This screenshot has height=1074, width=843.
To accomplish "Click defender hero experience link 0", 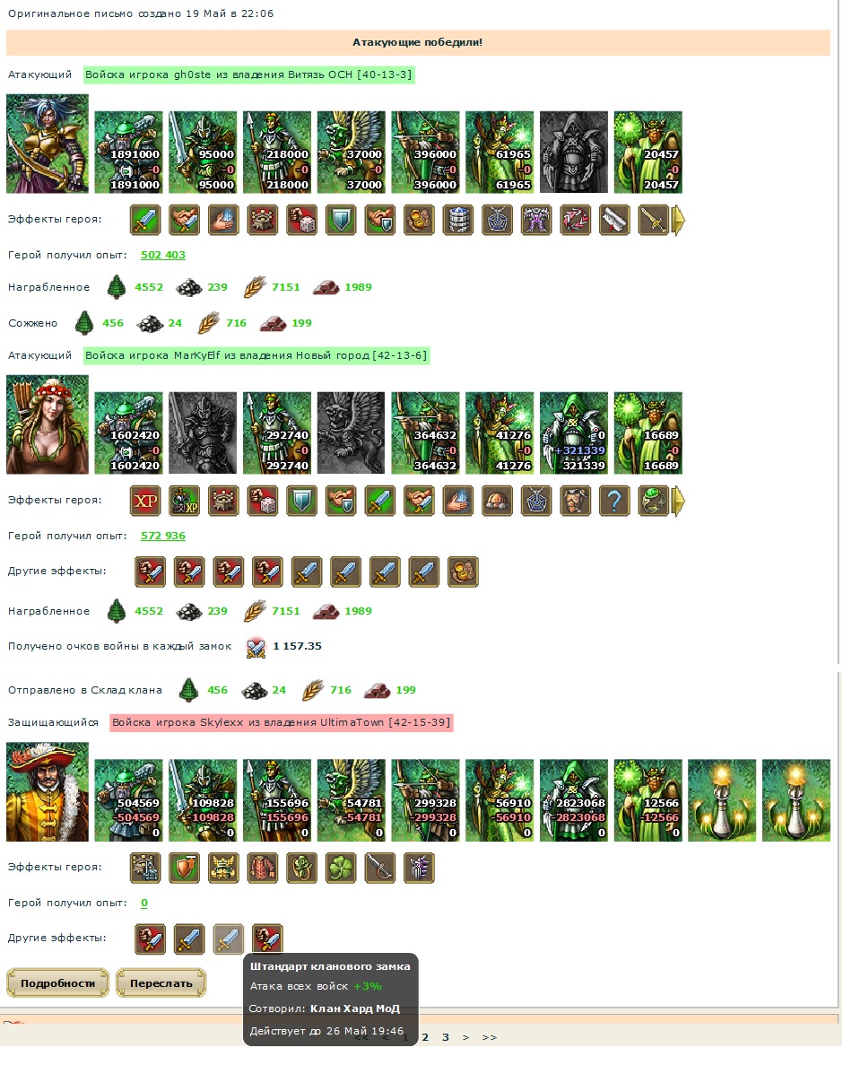I will pos(143,903).
